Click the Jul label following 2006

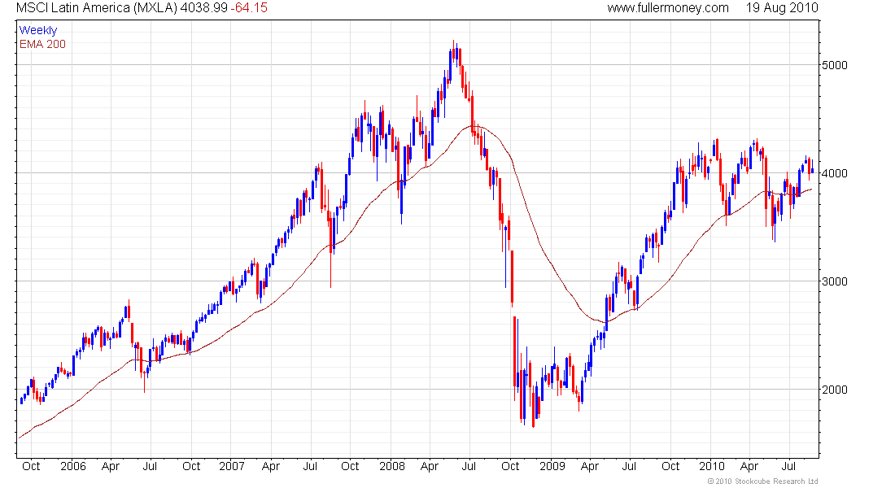151,466
